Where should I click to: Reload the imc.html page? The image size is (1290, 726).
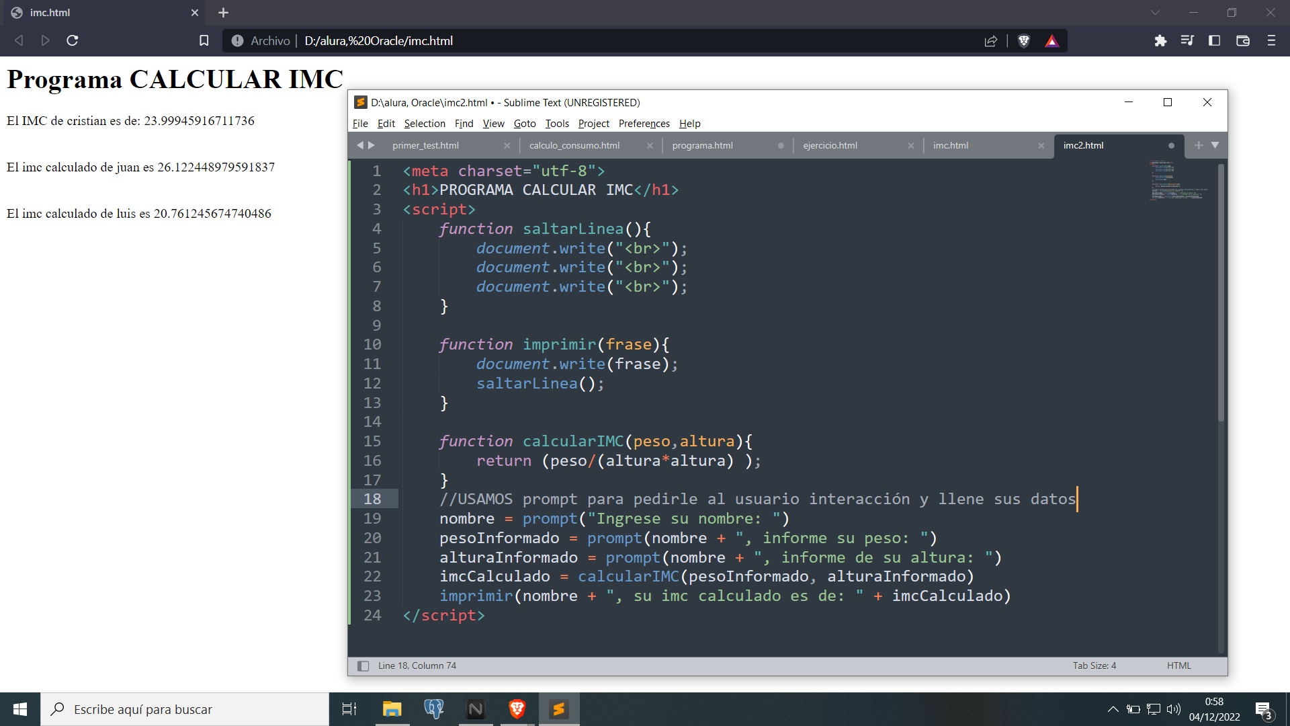point(73,40)
